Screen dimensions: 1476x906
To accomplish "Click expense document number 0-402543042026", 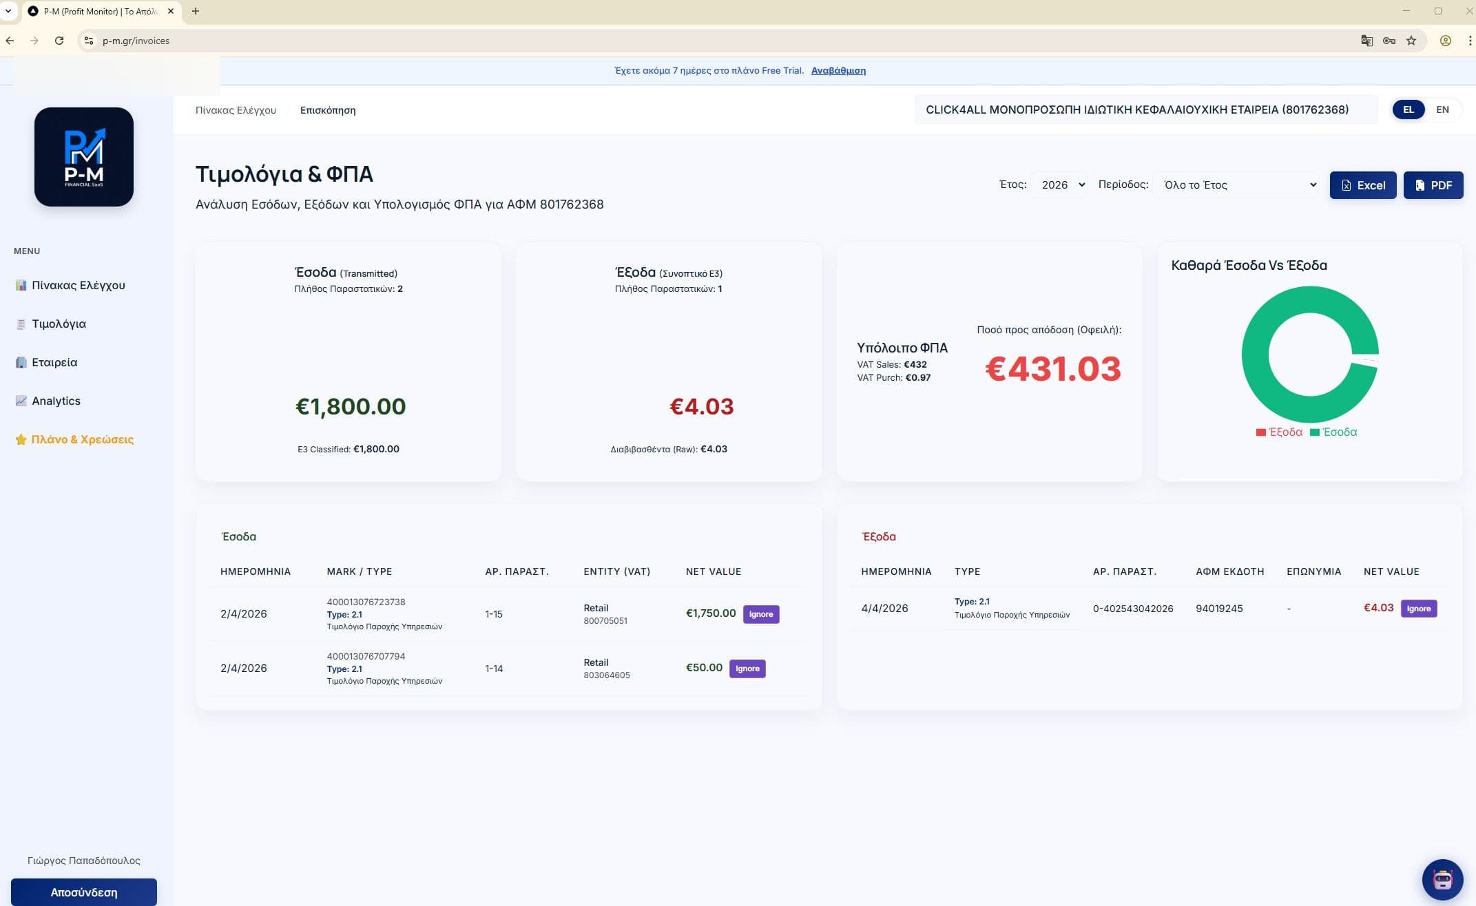I will (1133, 609).
